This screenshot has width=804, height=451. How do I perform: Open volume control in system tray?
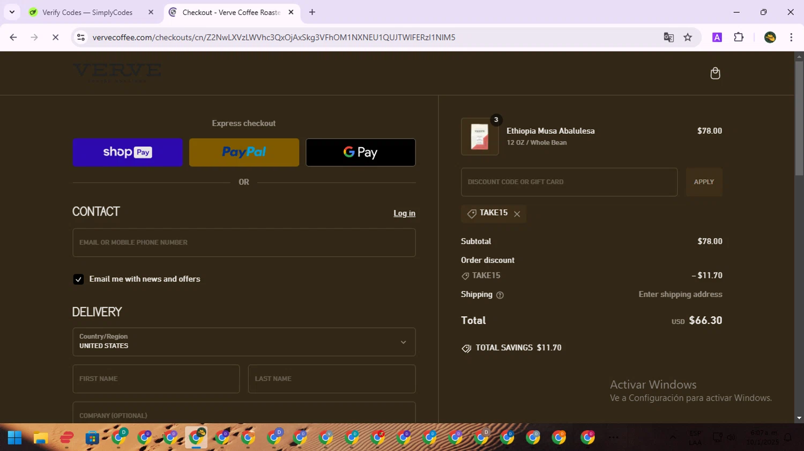(x=731, y=438)
